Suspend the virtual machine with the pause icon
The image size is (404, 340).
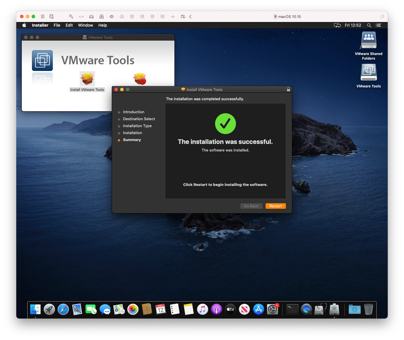pos(42,17)
